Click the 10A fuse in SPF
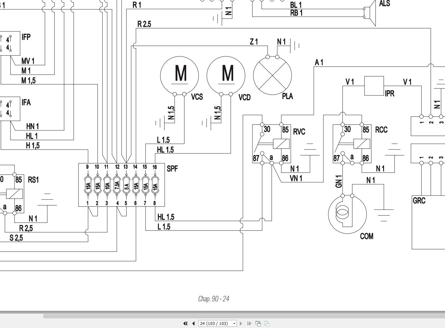445x328 pixels. [x=107, y=185]
